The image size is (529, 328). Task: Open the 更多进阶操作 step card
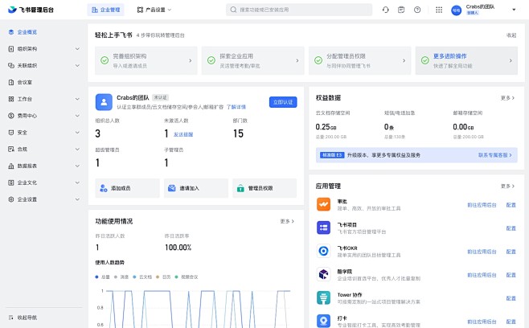coord(466,60)
